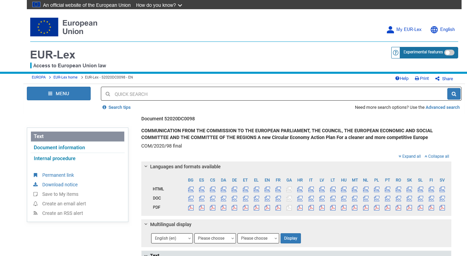This screenshot has height=256, width=467.
Task: Open the Dutch (NL) PDF document
Action: click(366, 208)
